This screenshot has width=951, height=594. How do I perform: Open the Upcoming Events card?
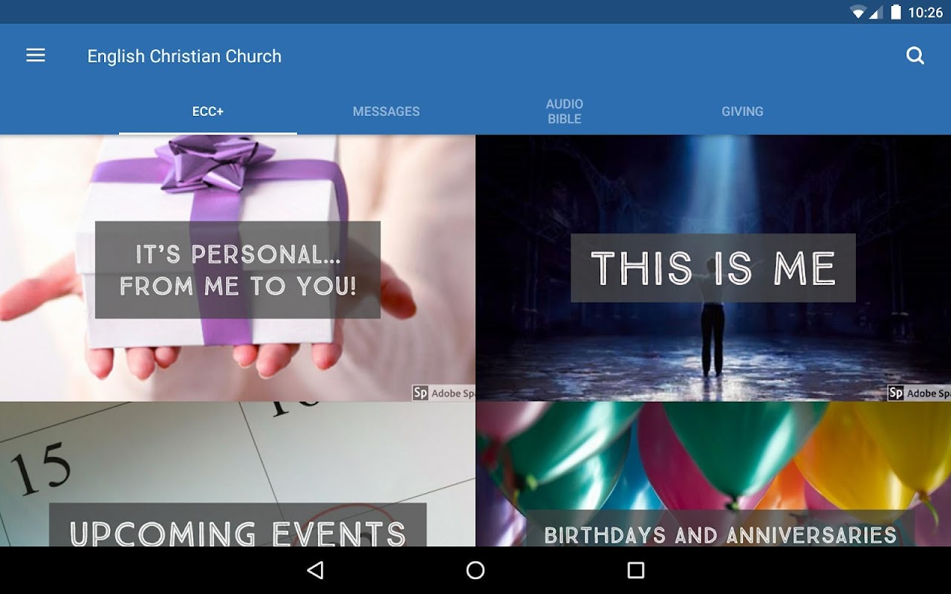point(238,474)
